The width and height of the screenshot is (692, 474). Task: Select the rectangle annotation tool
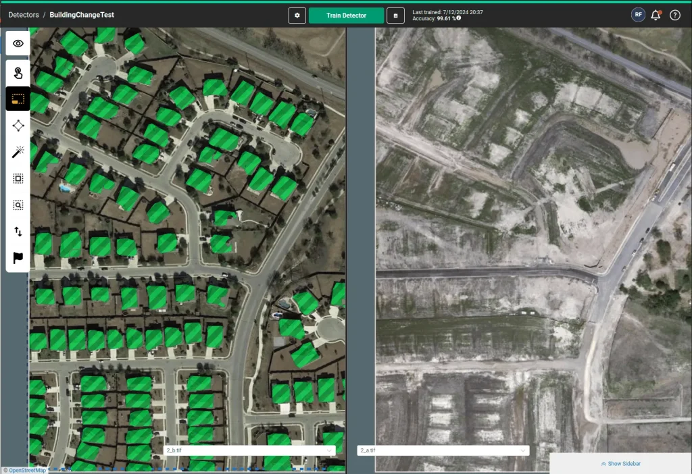tap(18, 99)
